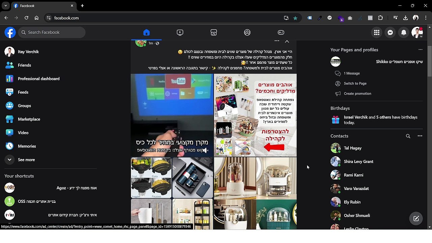Open chat with Rami Karni
The height and width of the screenshot is (243, 432).
click(377, 175)
